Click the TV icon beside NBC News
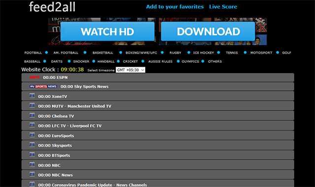Image resolution: width=315 pixels, height=187 pixels. click(32, 174)
